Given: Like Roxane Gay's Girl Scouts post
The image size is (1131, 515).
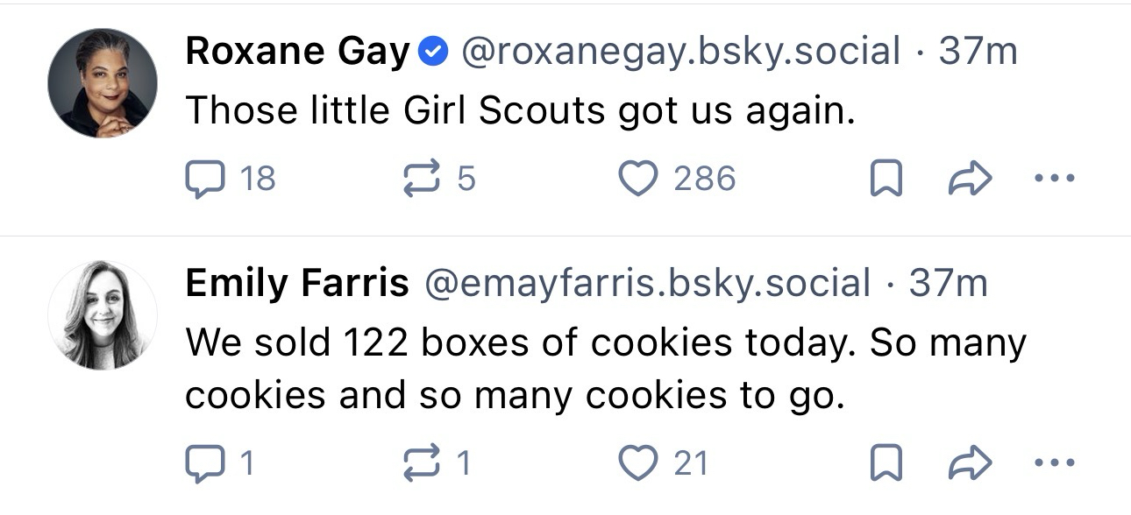Looking at the screenshot, I should [x=637, y=180].
